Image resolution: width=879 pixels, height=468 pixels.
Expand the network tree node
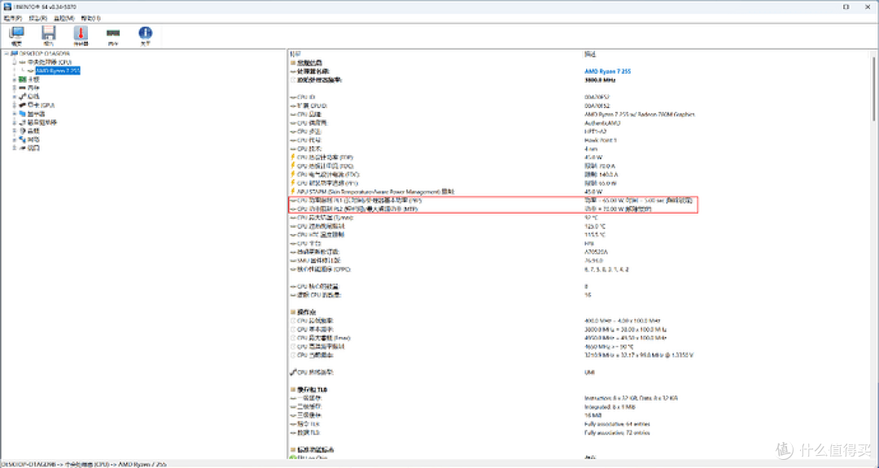[x=15, y=140]
